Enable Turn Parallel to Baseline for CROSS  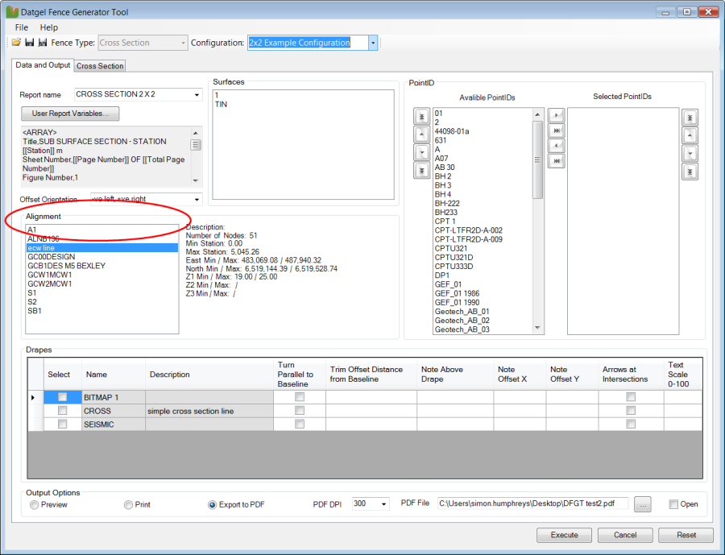(x=300, y=411)
